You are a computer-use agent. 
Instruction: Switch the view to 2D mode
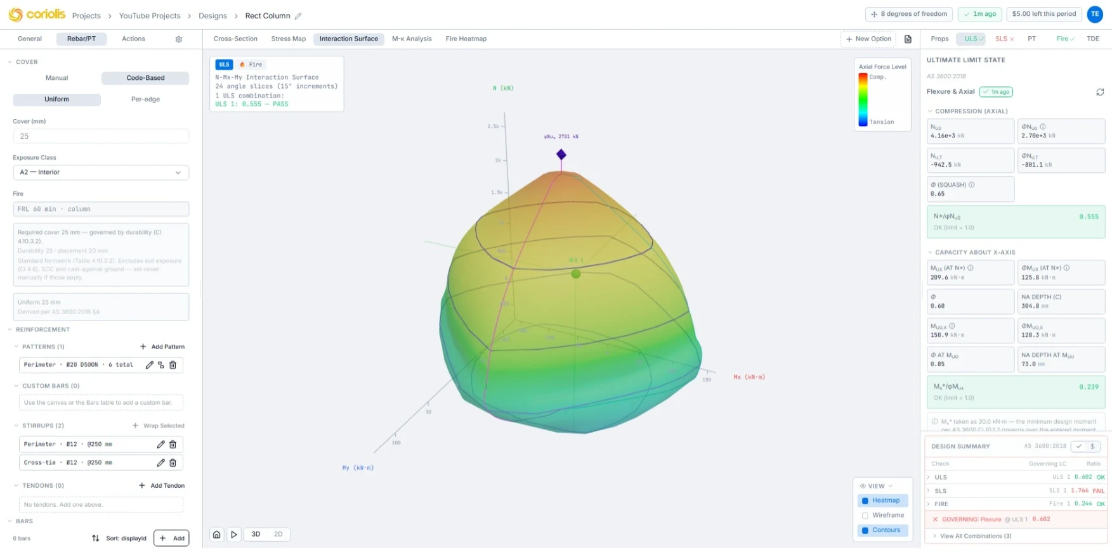pyautogui.click(x=278, y=535)
